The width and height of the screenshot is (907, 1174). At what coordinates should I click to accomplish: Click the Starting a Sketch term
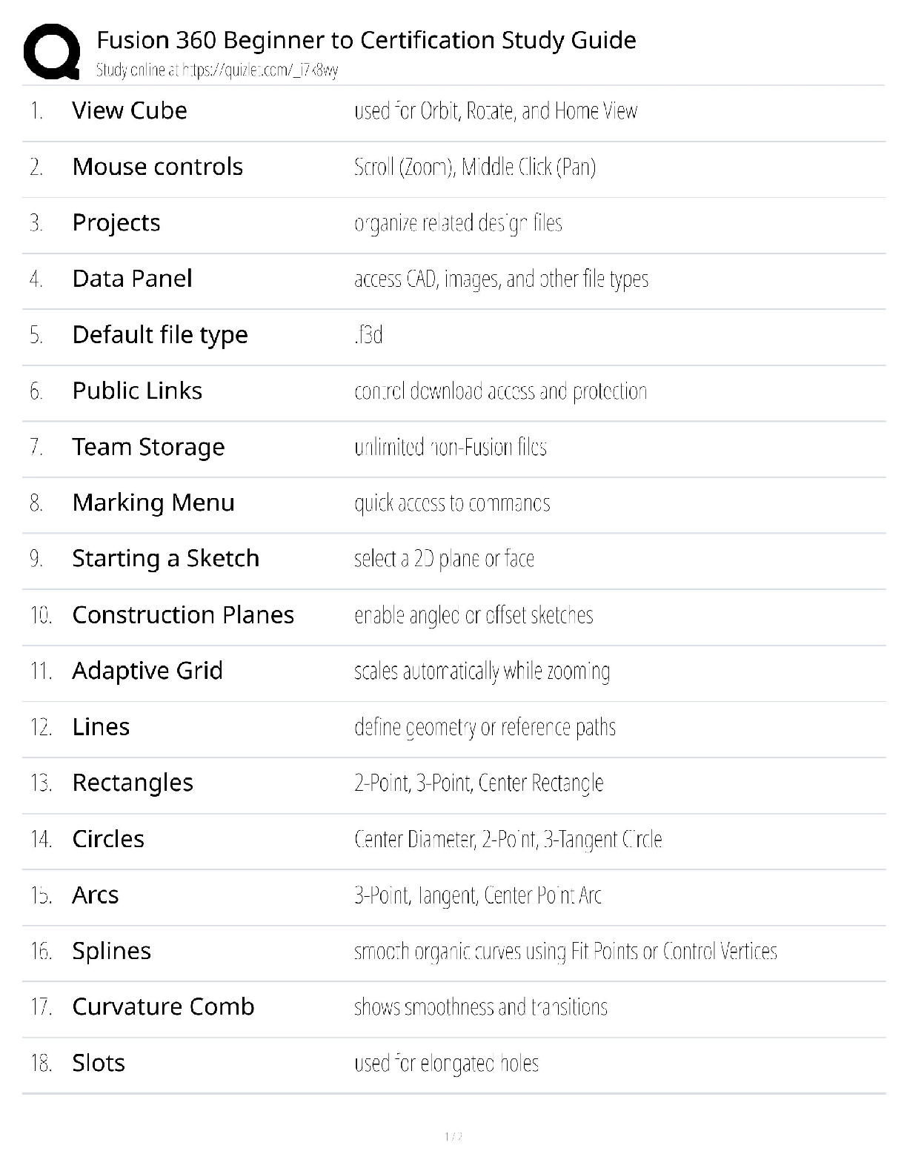(166, 558)
